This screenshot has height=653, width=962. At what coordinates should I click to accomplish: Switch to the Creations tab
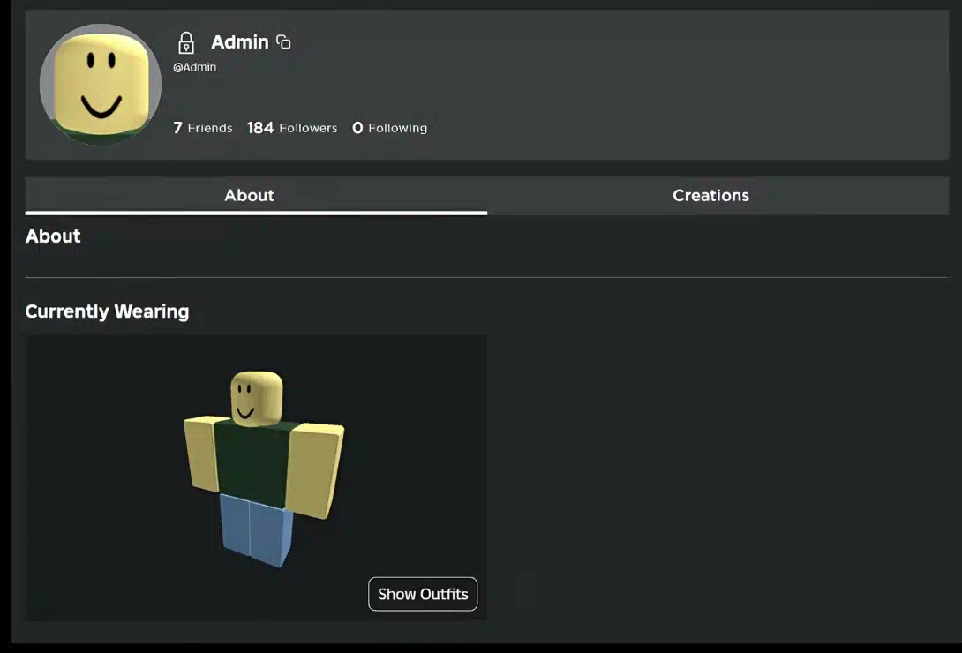point(718,196)
